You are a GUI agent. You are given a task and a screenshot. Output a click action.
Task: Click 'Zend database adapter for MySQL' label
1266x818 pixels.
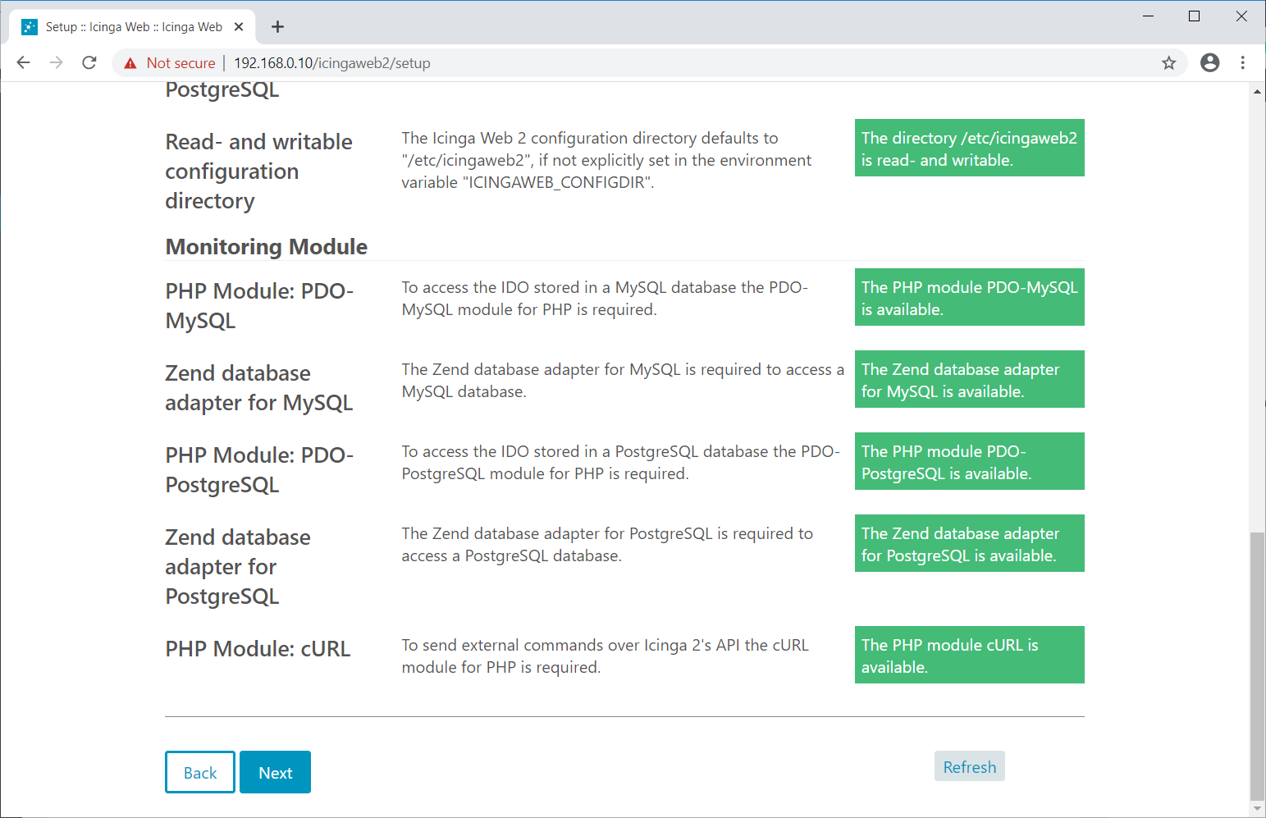259,388
